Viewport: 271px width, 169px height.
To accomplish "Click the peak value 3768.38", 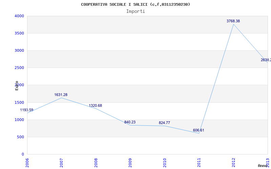I will [233, 21].
